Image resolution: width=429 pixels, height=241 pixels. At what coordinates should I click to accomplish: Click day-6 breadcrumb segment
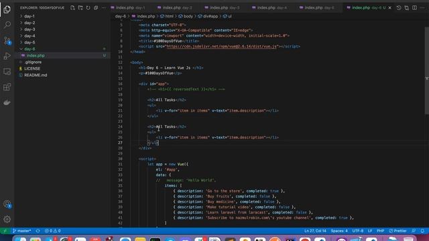[x=121, y=16]
